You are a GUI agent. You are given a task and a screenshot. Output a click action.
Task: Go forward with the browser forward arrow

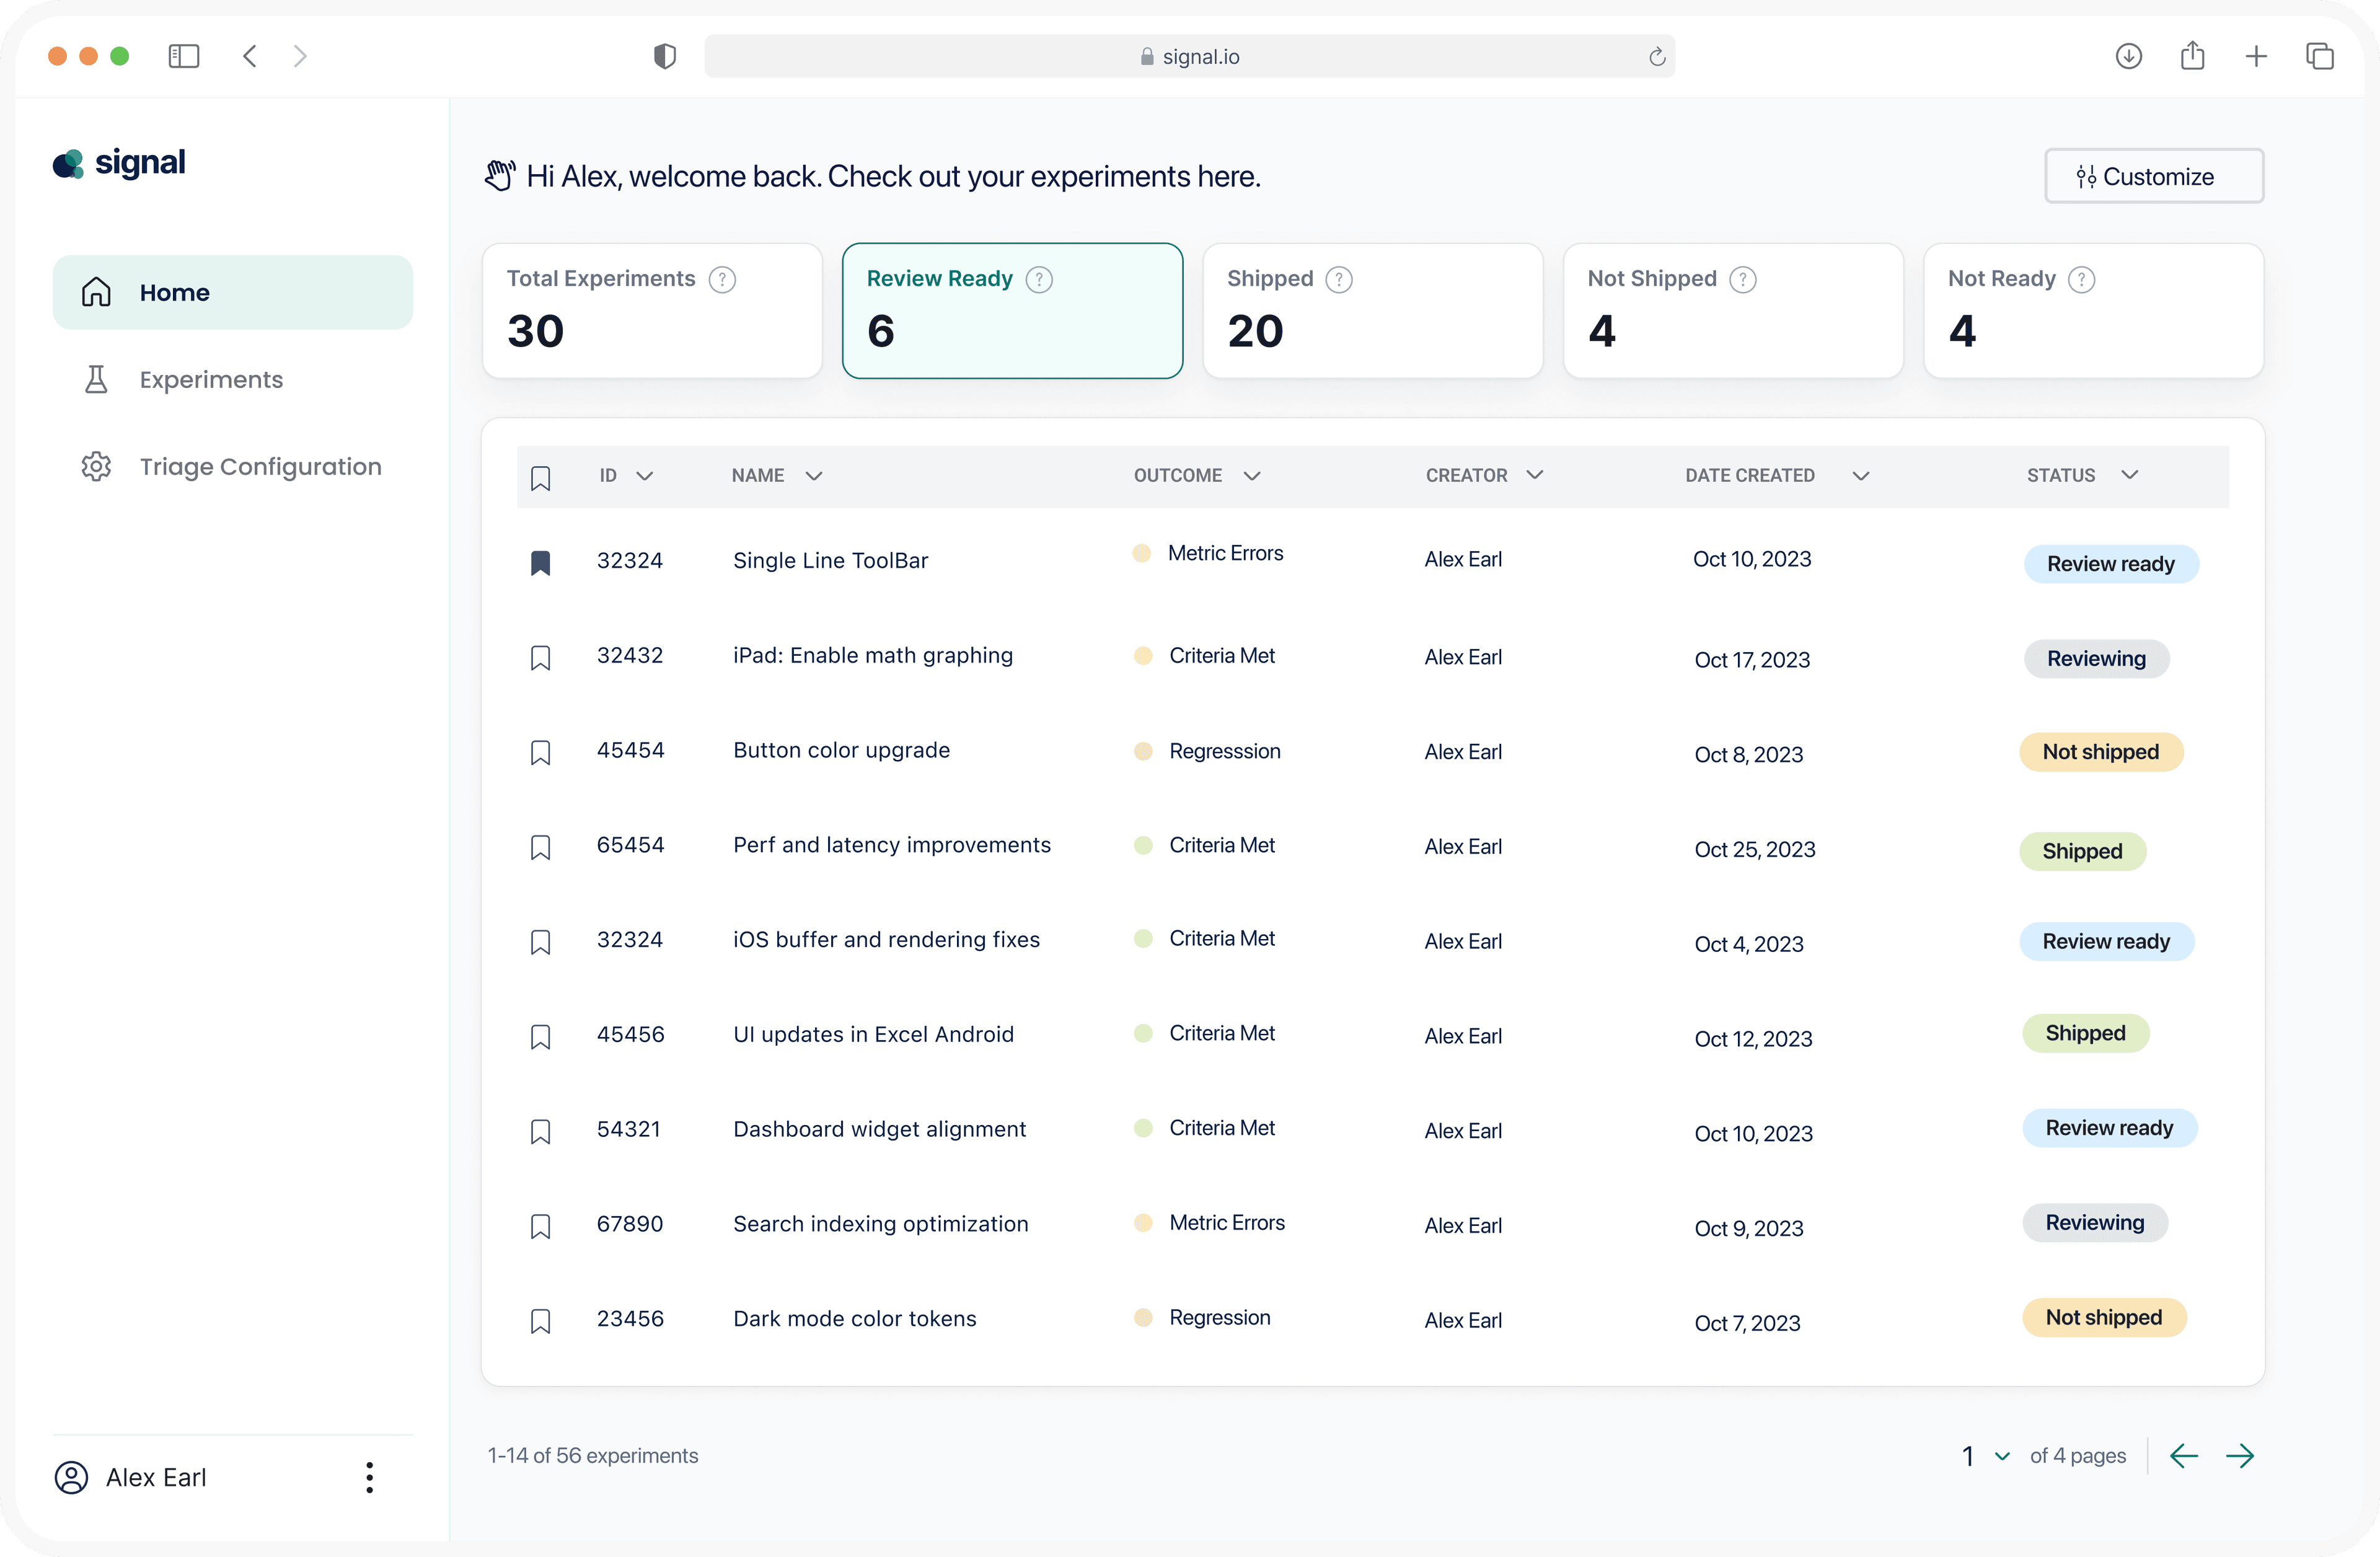point(300,56)
